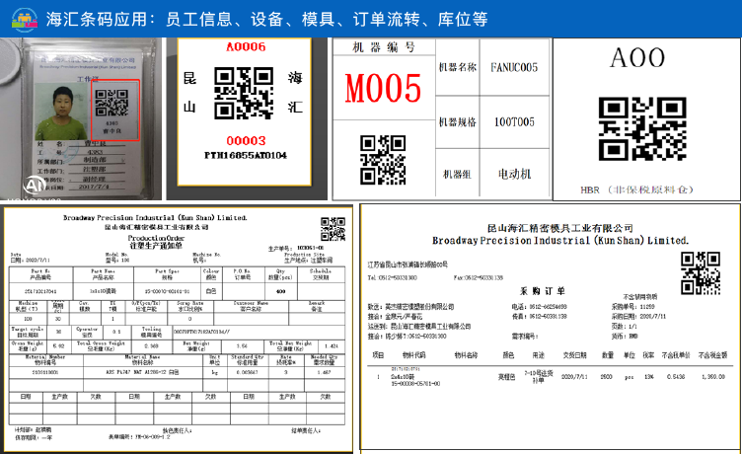The image size is (742, 454).
Task: Click the header title 海汇条码应用
Action: [x=97, y=20]
